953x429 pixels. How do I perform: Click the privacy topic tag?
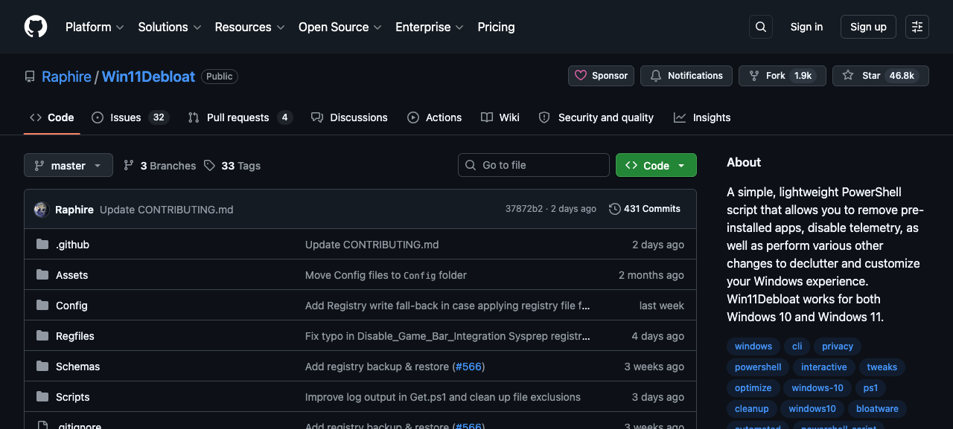click(838, 346)
